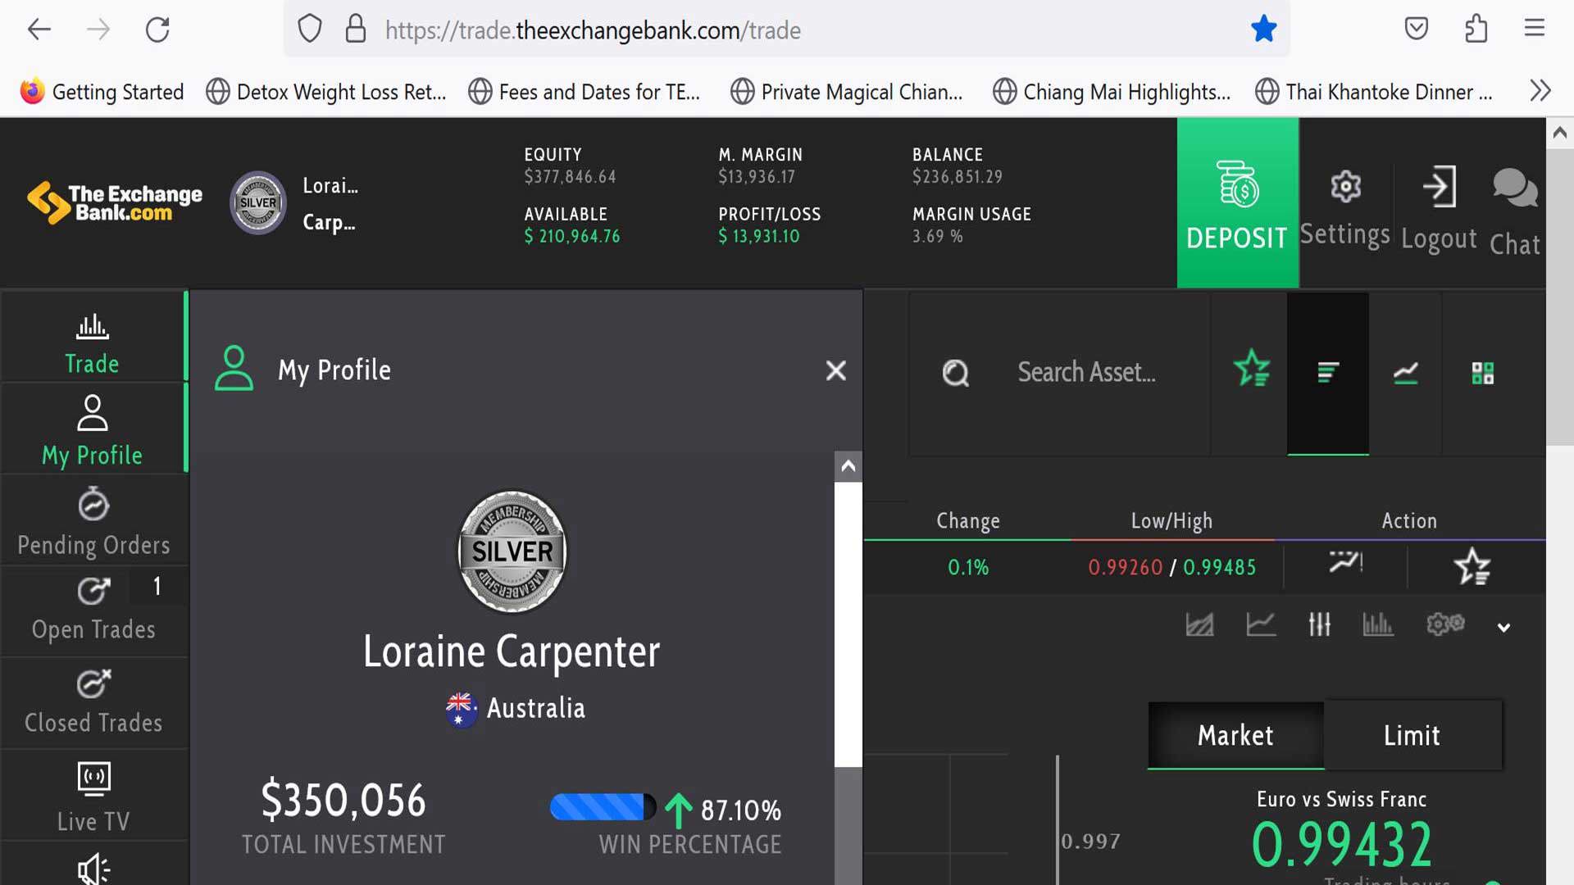Open Pending Orders in the sidebar
The width and height of the screenshot is (1574, 885).
tap(93, 521)
